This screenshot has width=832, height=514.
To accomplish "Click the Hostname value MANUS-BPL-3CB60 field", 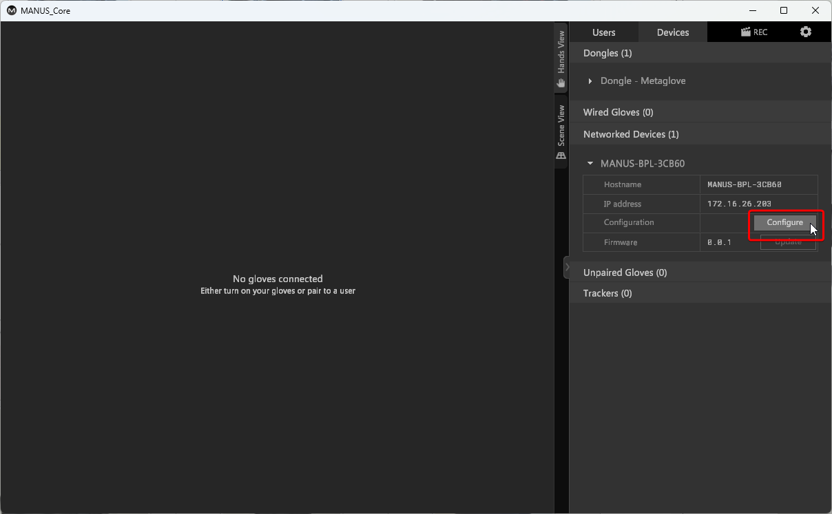I will 744,184.
